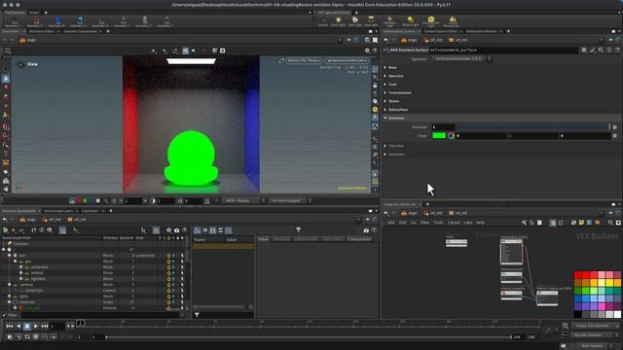Image resolution: width=623 pixels, height=350 pixels.
Task: Open the camera selection dropdown in viewport
Action: pyautogui.click(x=347, y=60)
